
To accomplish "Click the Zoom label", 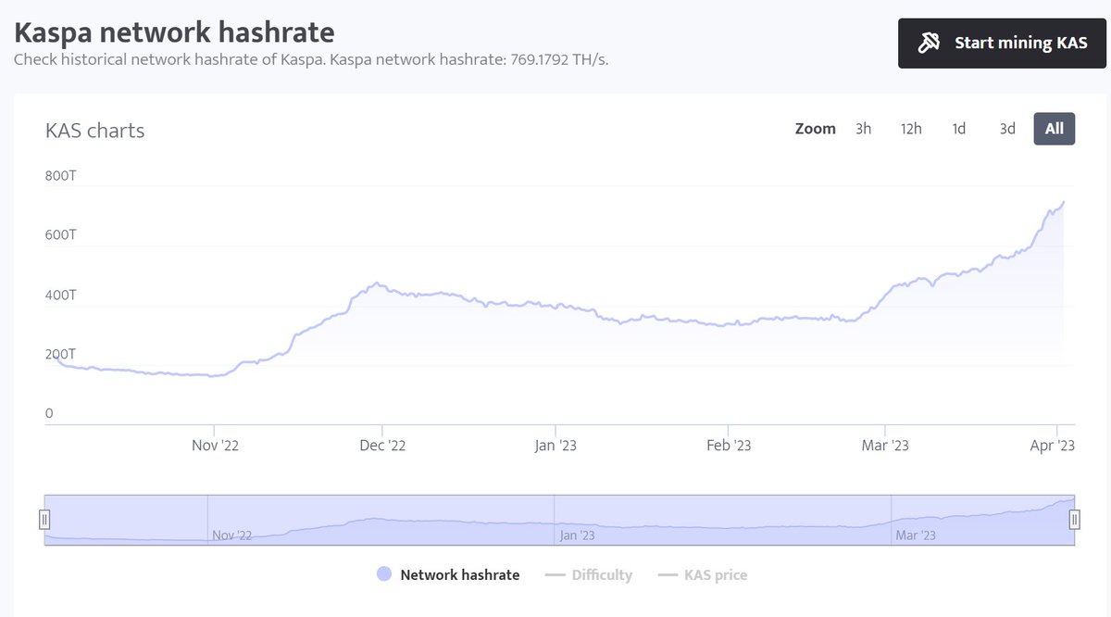I will point(816,129).
